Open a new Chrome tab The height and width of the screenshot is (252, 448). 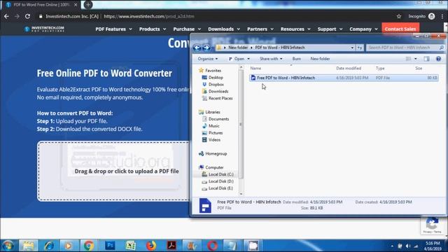click(x=88, y=5)
